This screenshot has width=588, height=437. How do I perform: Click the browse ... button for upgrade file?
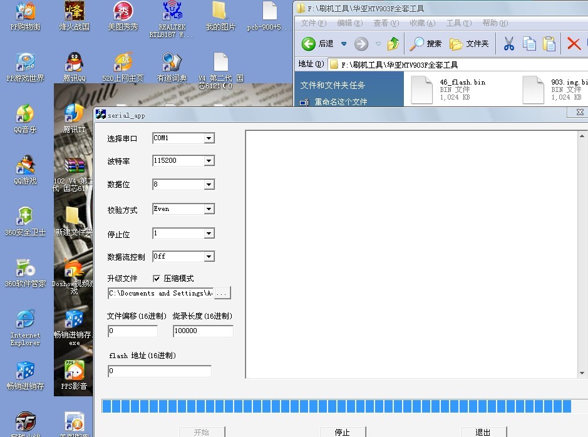(223, 292)
